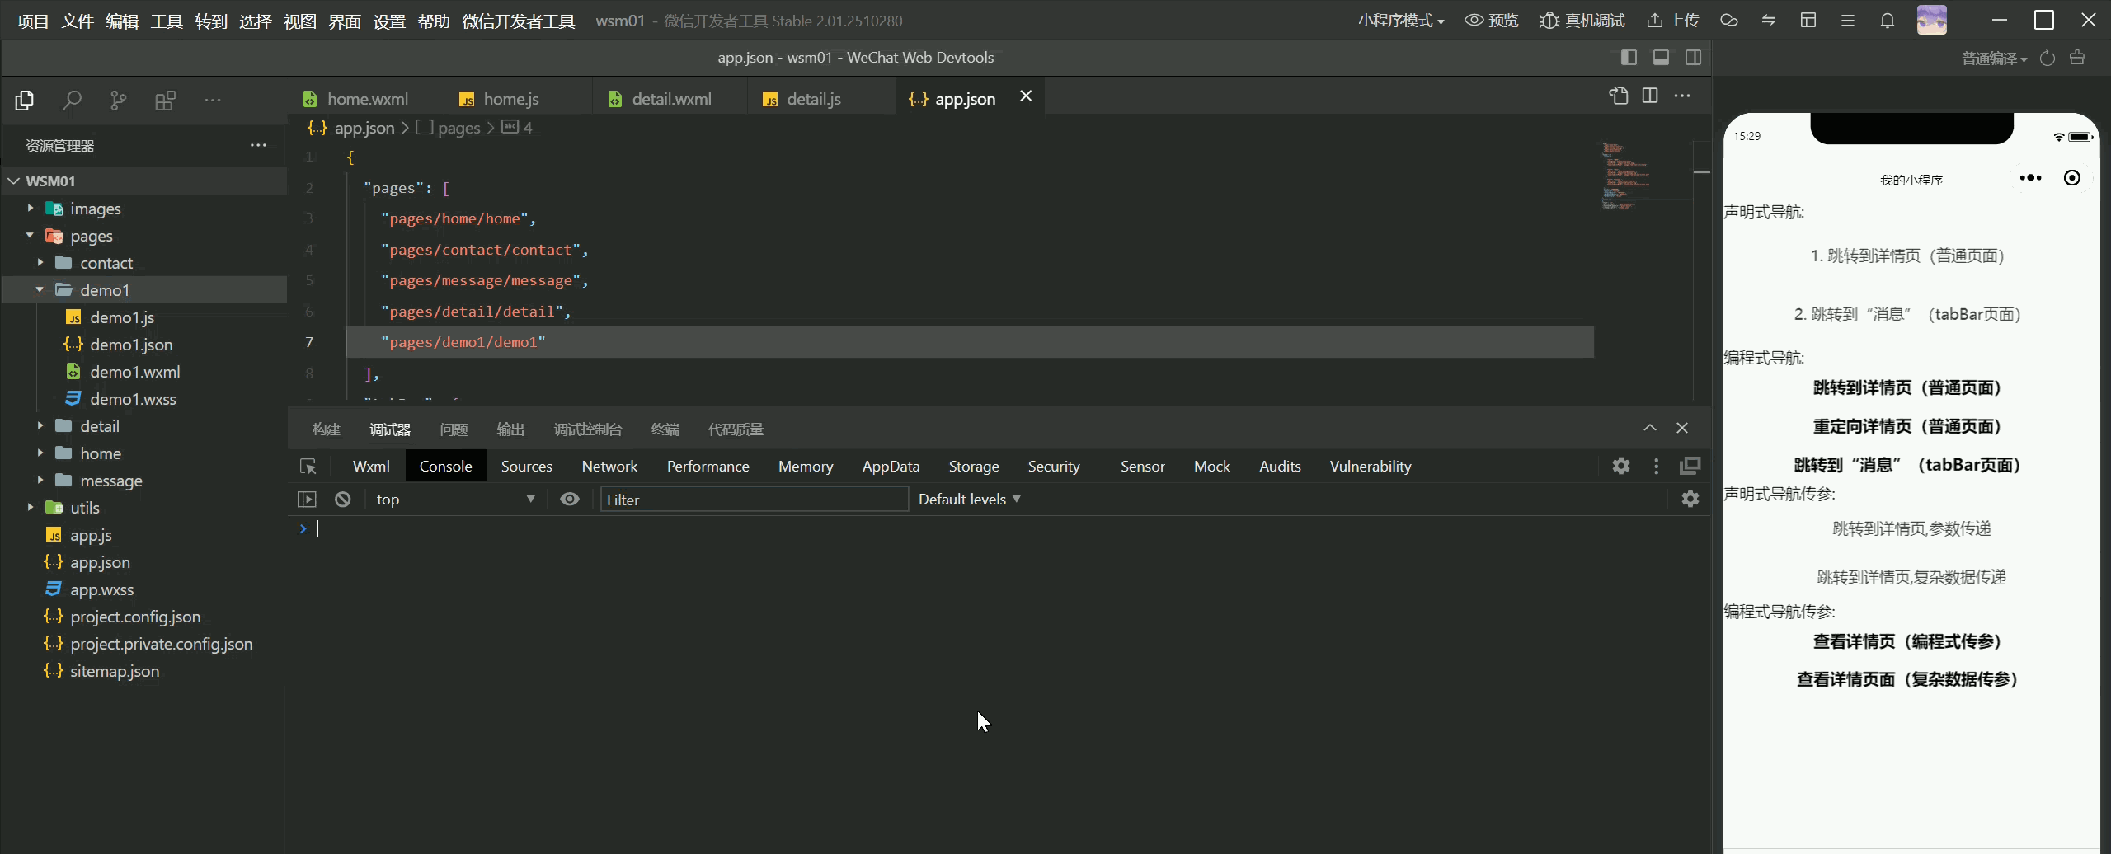Switch to the Terminal panel tab
Viewport: 2111px width, 854px height.
[x=665, y=429]
